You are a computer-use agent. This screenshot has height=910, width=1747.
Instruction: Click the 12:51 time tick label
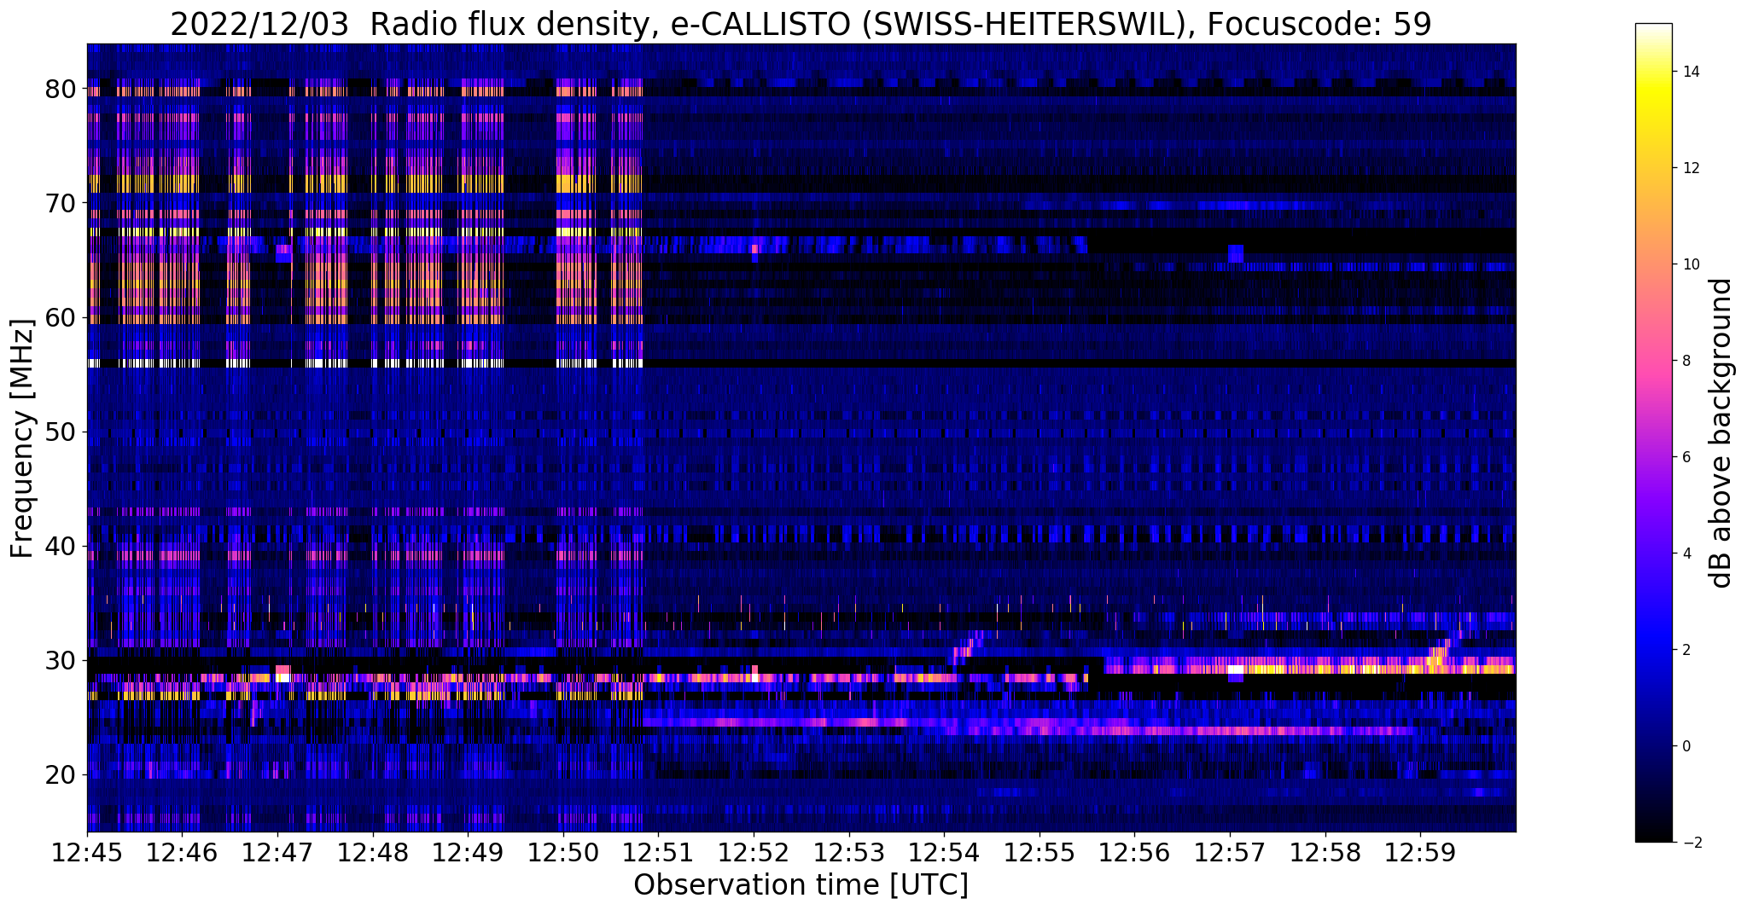pyautogui.click(x=659, y=852)
